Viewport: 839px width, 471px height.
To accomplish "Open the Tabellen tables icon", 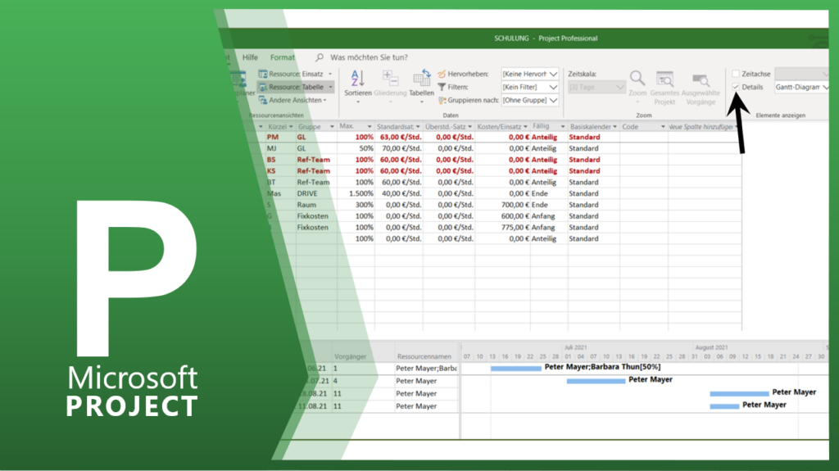I will 422,78.
